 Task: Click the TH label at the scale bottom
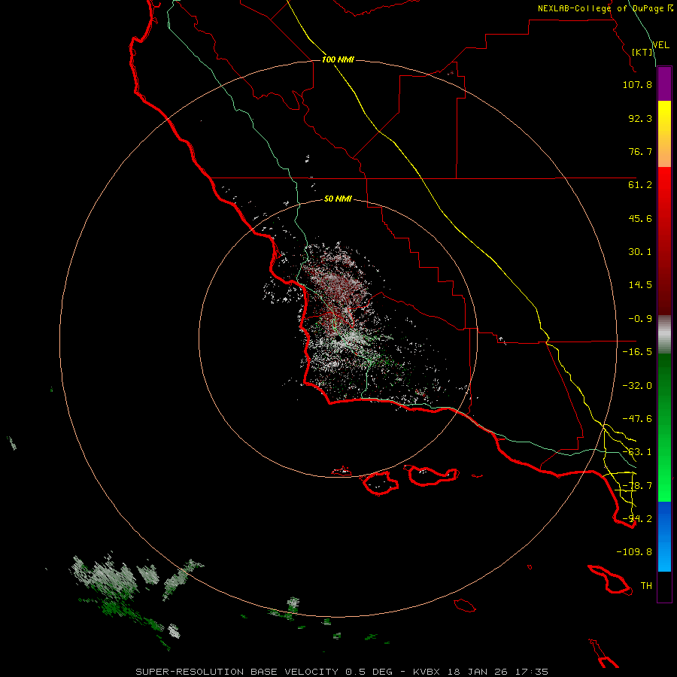[646, 586]
